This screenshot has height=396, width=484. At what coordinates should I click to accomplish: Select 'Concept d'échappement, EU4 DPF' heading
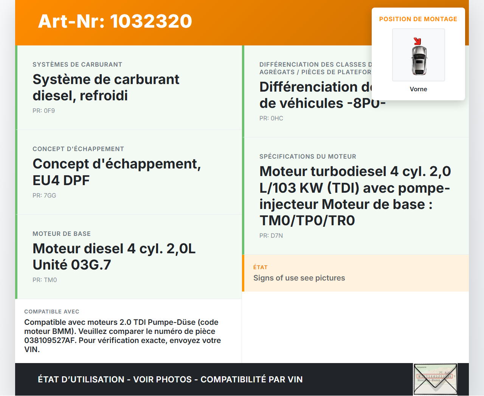point(116,172)
